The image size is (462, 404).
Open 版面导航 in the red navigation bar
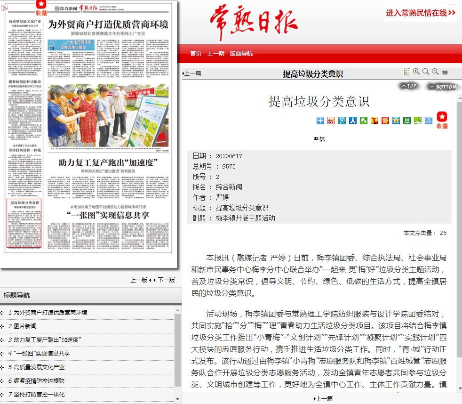(x=241, y=53)
